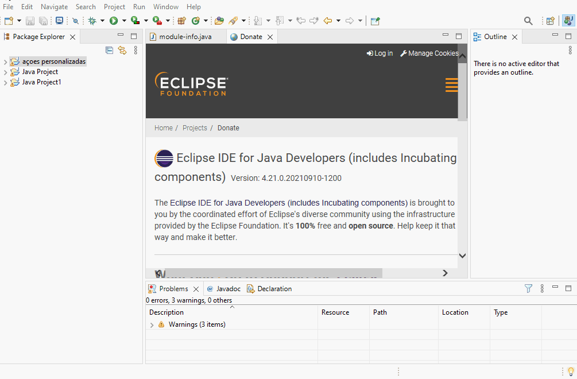Click the Home breadcrumb link

(x=164, y=128)
